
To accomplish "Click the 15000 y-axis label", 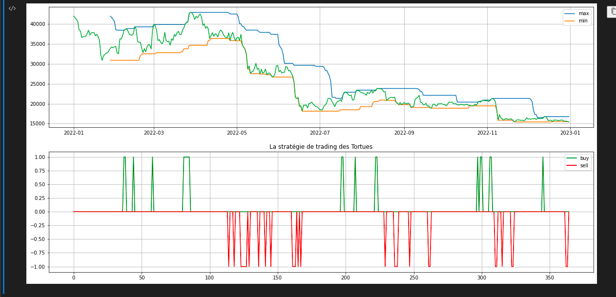I will point(39,124).
